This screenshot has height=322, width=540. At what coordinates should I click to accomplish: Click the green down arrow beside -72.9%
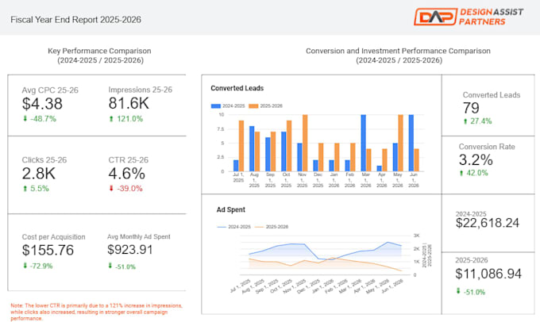coord(25,266)
